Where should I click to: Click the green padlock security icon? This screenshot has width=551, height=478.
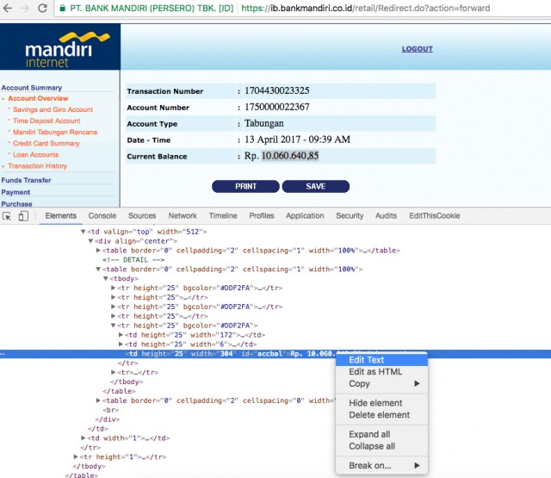pos(62,8)
